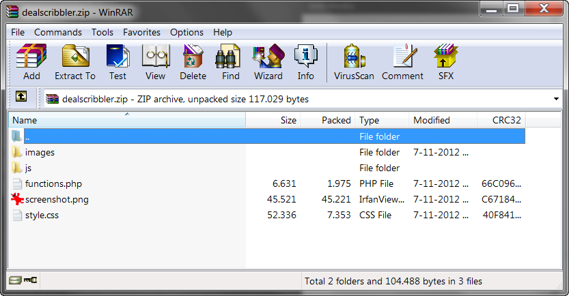Click the images folder icon

pos(16,152)
